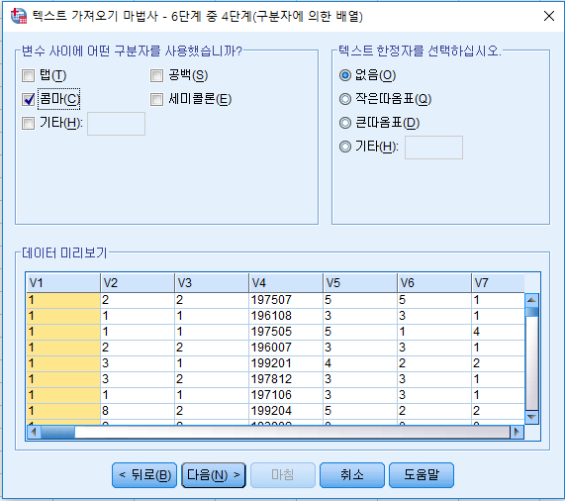Enable the 공백(S) delimiter checkbox
The height and width of the screenshot is (501, 565).
[156, 75]
